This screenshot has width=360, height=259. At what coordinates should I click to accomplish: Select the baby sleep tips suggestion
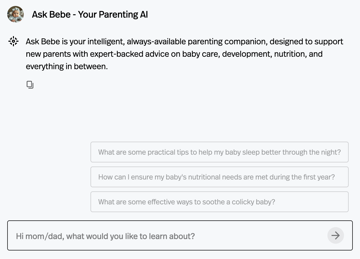[x=219, y=152]
